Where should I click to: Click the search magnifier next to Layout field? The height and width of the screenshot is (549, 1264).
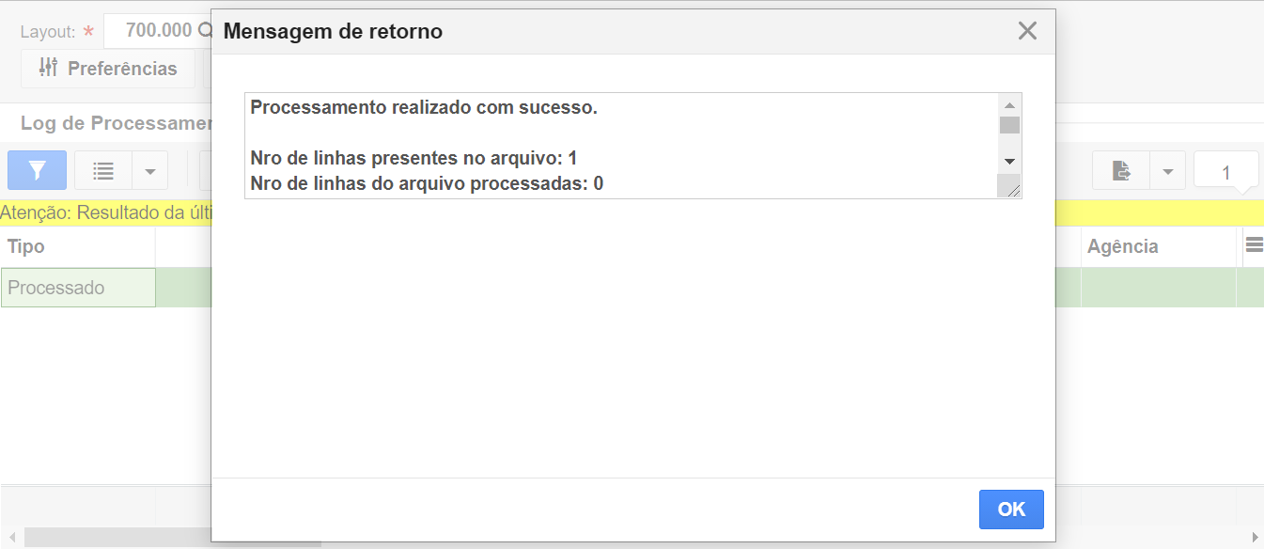(x=205, y=30)
